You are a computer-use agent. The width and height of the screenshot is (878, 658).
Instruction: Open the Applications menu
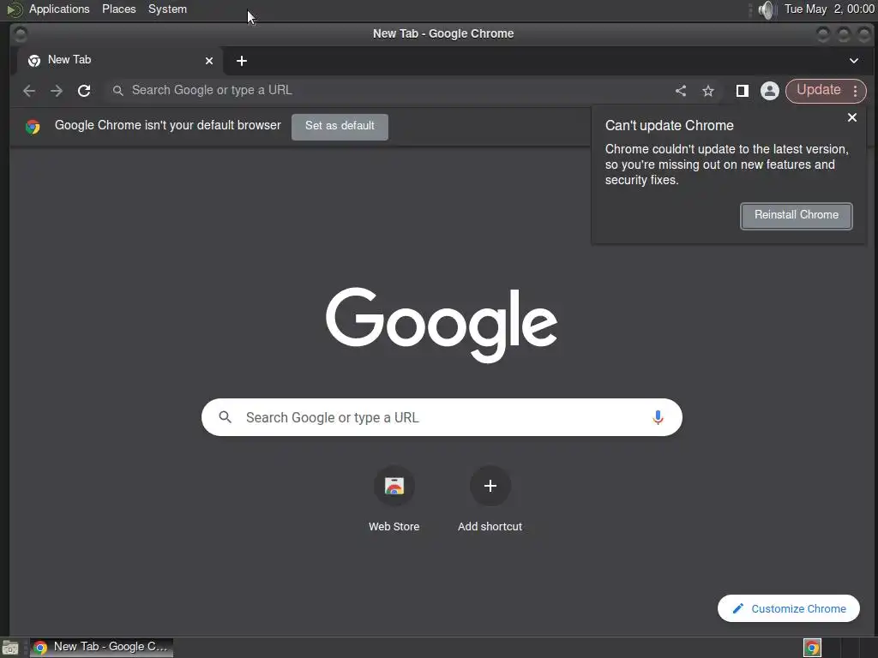pos(59,9)
